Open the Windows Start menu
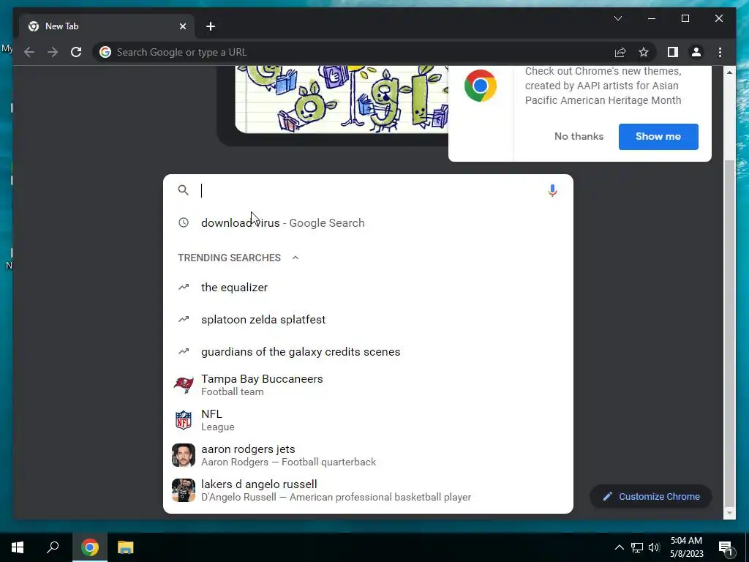Viewport: 749px width, 562px height. coord(18,547)
